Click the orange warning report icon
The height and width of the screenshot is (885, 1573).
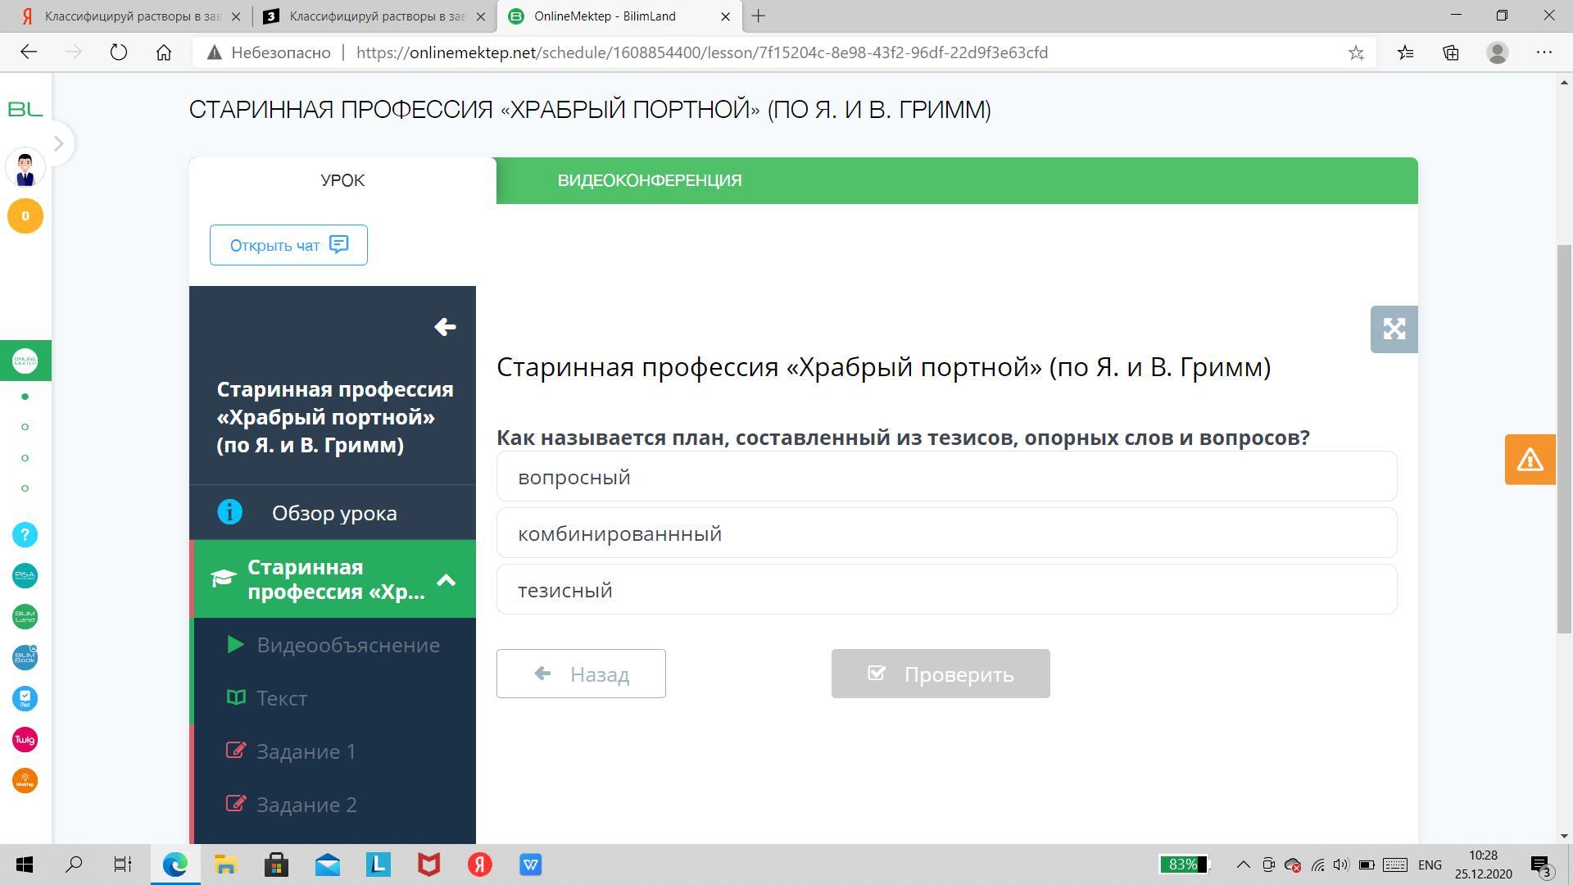tap(1530, 460)
